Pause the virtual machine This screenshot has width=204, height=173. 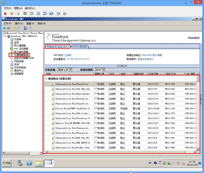(x=12, y=14)
